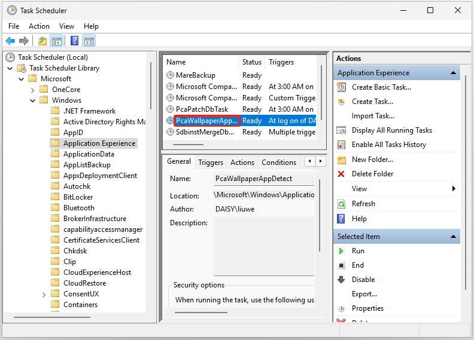Select the PcaWallpaperAppDetect task row
Viewport: 474px width, 340px height.
[x=241, y=121]
